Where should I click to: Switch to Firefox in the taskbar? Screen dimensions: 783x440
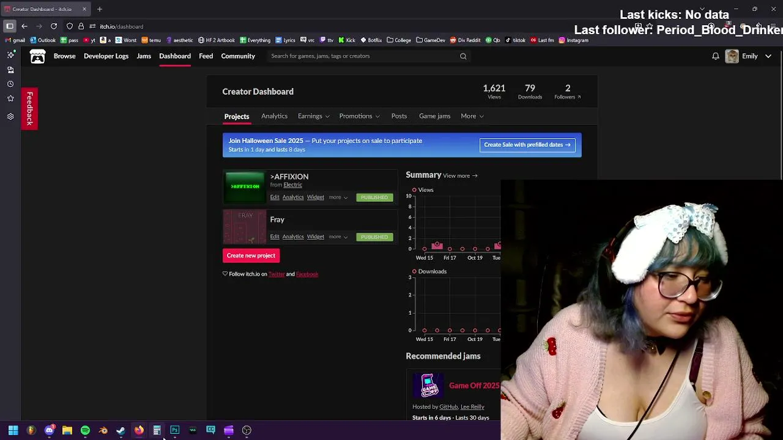[x=139, y=430]
